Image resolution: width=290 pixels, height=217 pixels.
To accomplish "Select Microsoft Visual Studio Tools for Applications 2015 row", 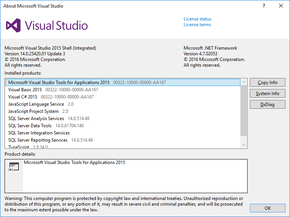I will point(123,83).
